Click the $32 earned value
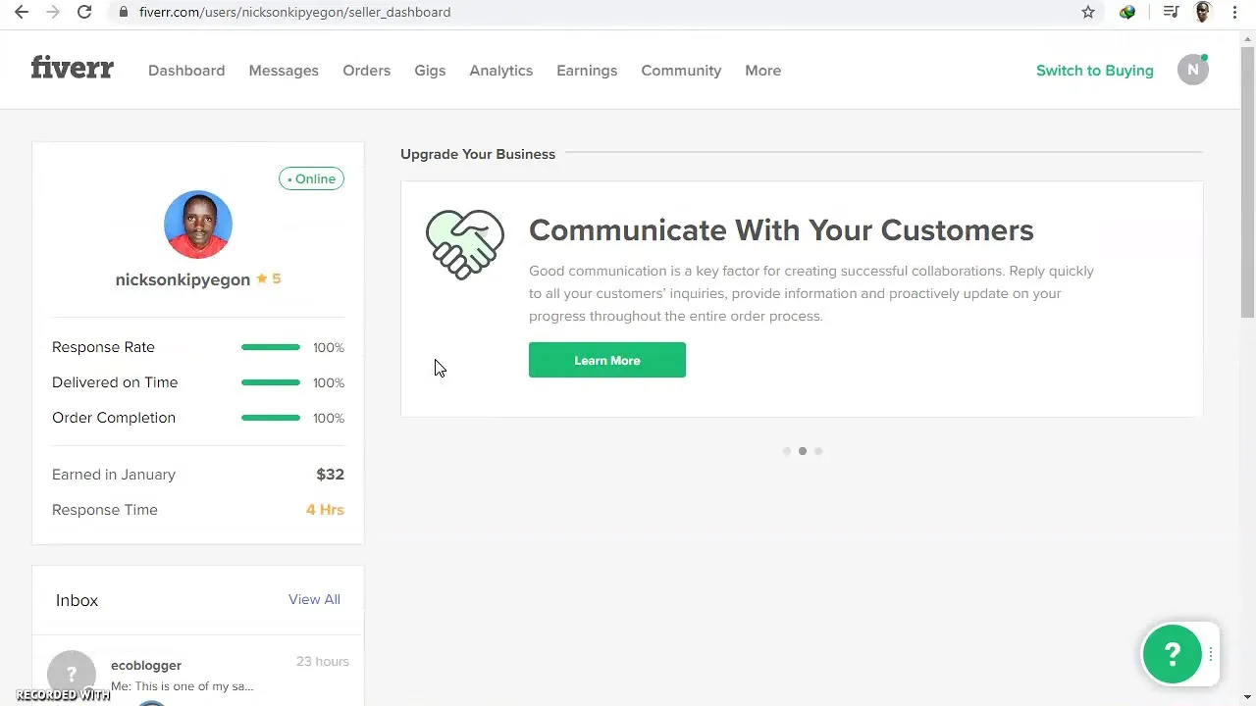1256x706 pixels. point(330,475)
